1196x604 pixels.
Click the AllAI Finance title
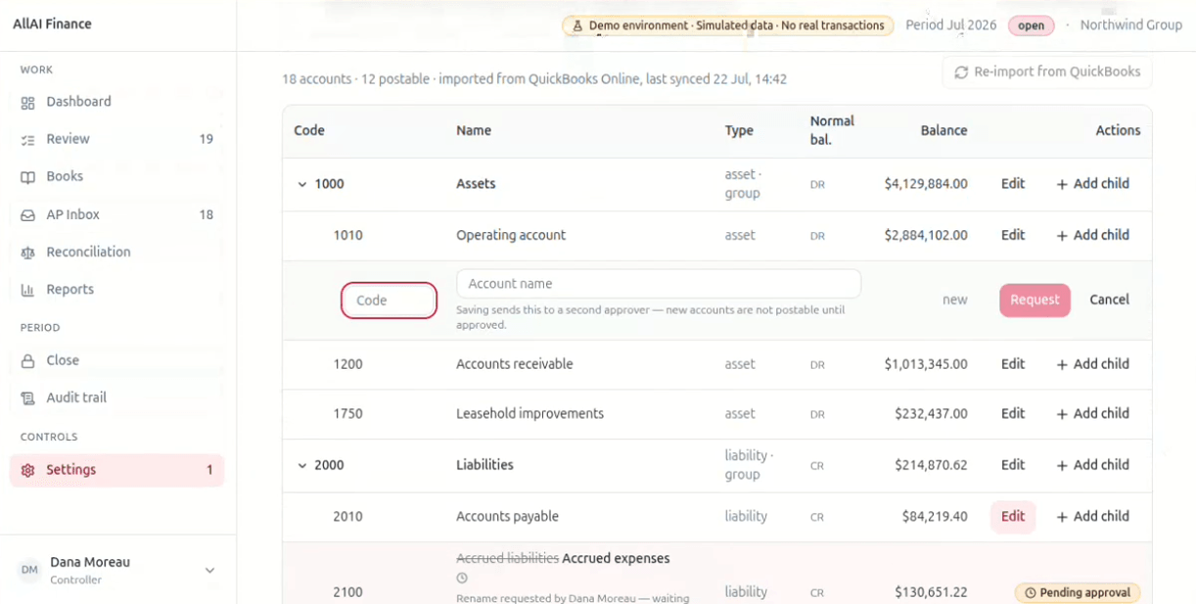(52, 24)
